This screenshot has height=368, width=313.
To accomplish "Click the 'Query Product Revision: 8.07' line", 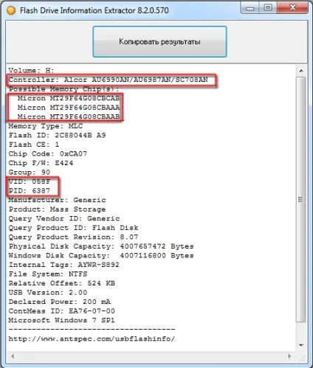I will [73, 237].
